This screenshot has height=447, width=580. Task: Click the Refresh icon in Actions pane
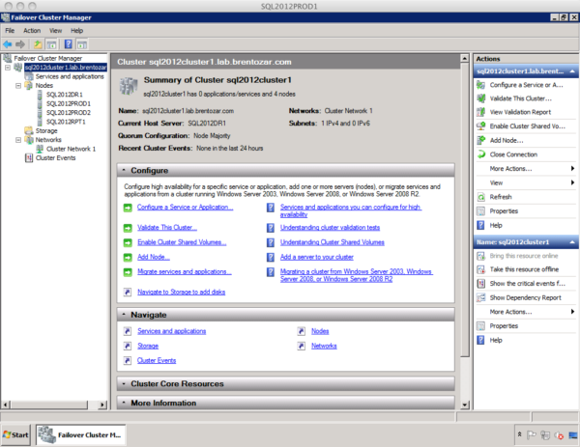click(480, 197)
